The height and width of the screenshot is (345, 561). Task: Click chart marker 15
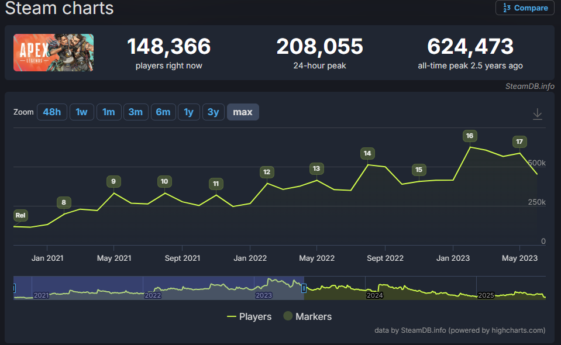[419, 170]
